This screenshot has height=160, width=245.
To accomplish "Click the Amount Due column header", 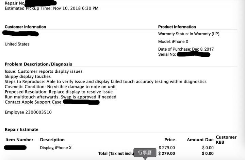I will click(x=200, y=140).
